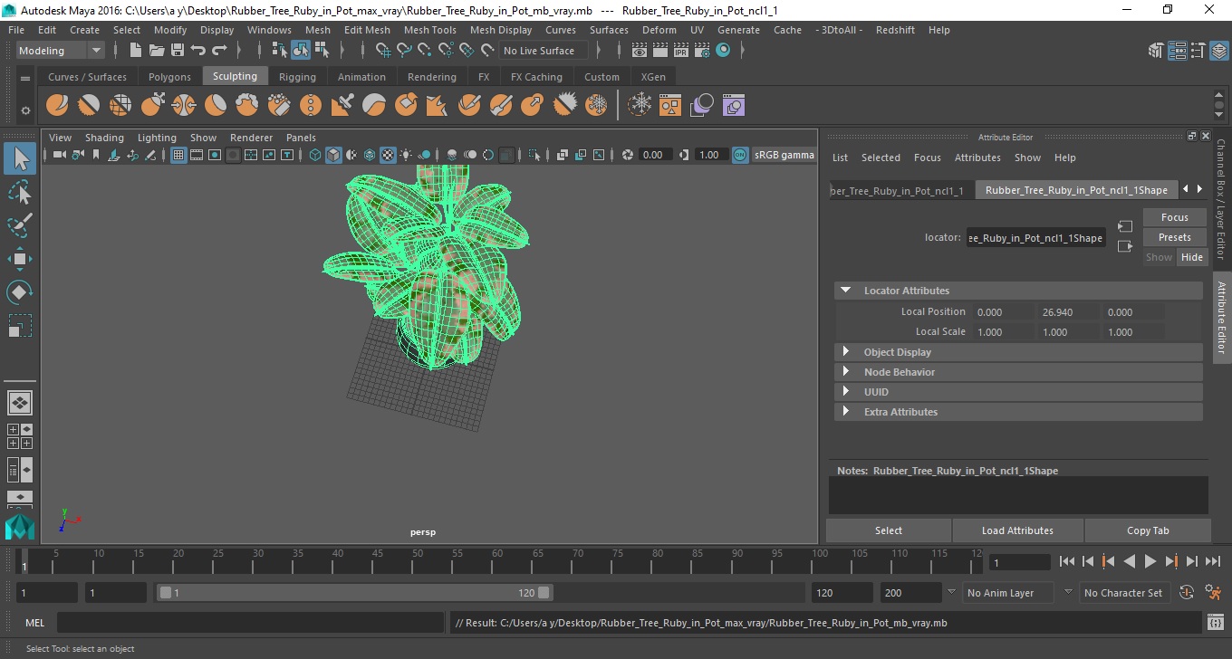This screenshot has width=1232, height=659.
Task: Select the Spray sculpt tool
Action: (279, 105)
